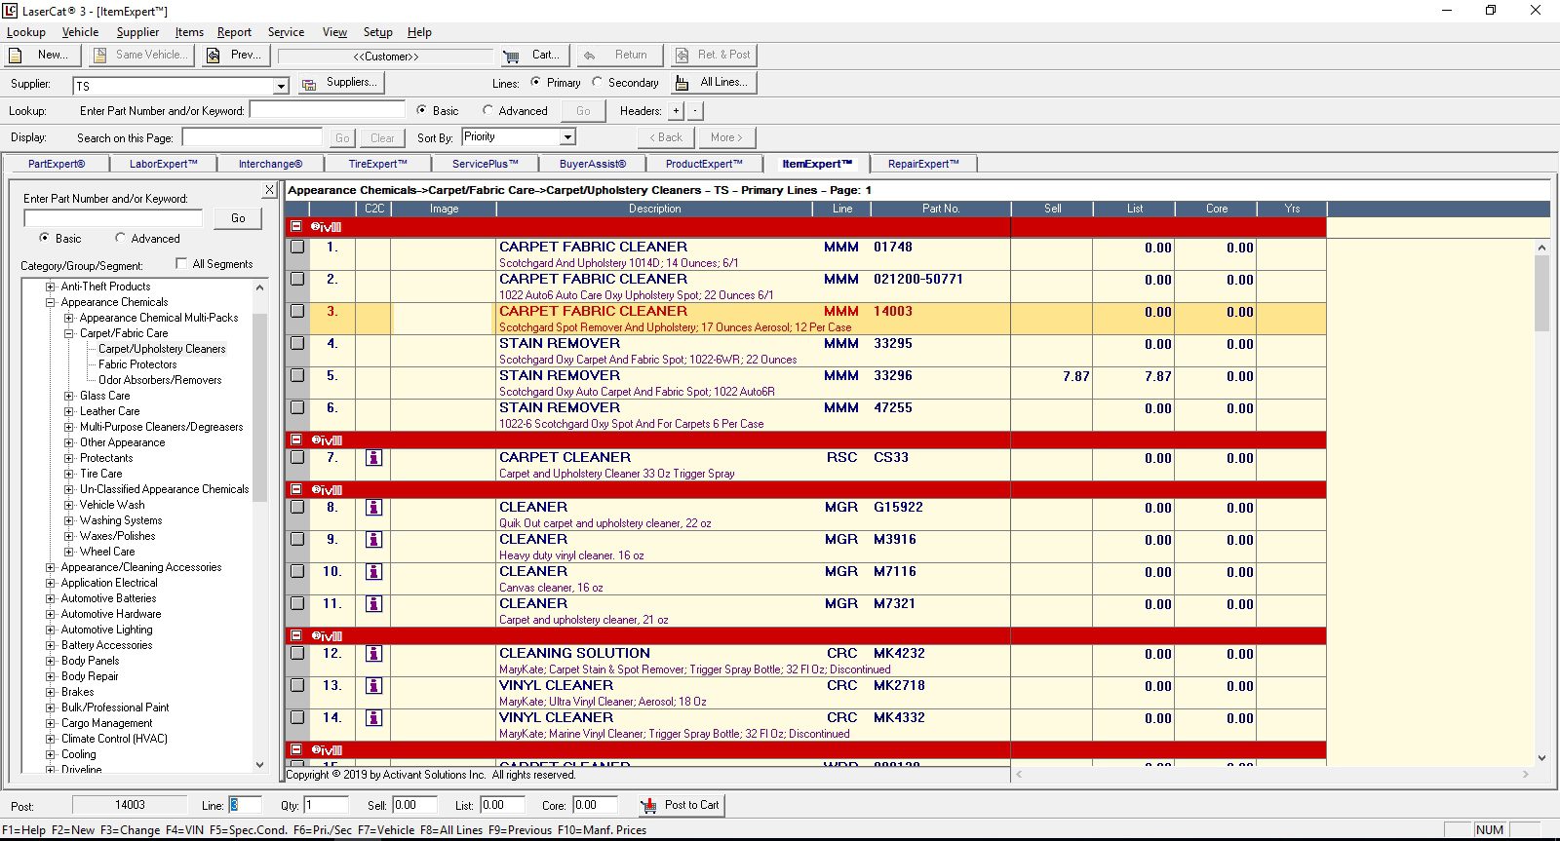Click the Suppliers list icon
This screenshot has width=1560, height=841.
(308, 84)
